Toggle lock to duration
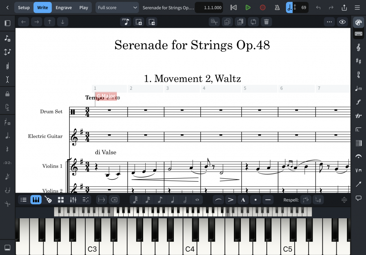The height and width of the screenshot is (255, 366). pos(7,94)
